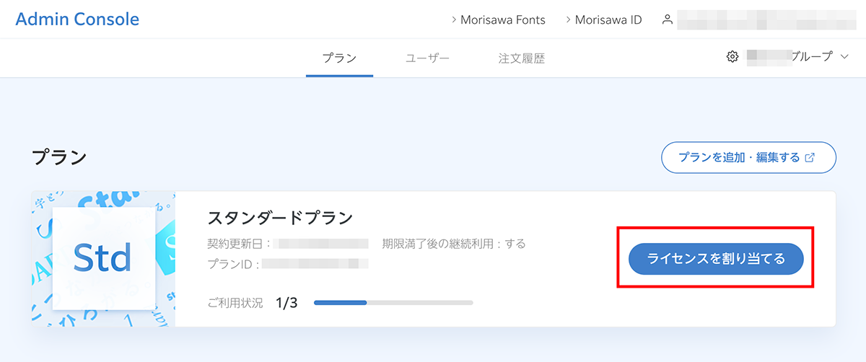Switch to the プラン tab
Image resolution: width=866 pixels, height=362 pixels.
click(339, 58)
